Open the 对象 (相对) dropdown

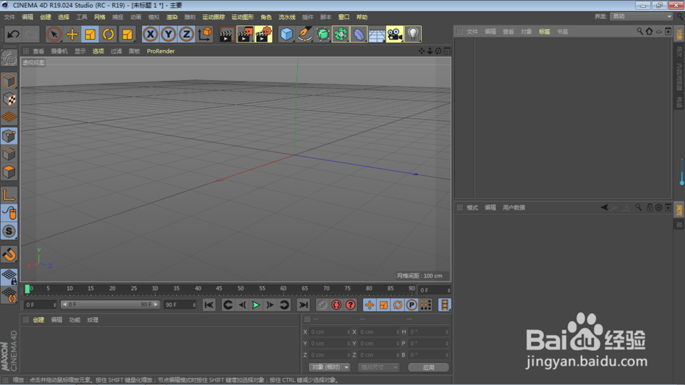[x=329, y=367]
